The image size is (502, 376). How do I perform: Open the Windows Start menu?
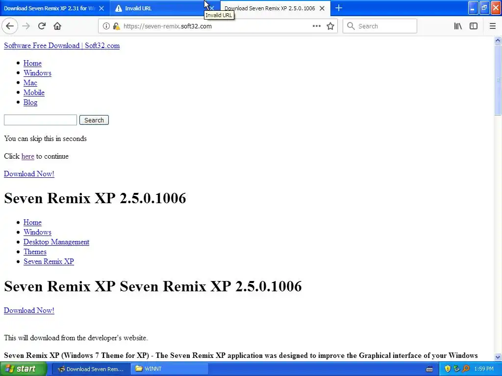click(24, 369)
